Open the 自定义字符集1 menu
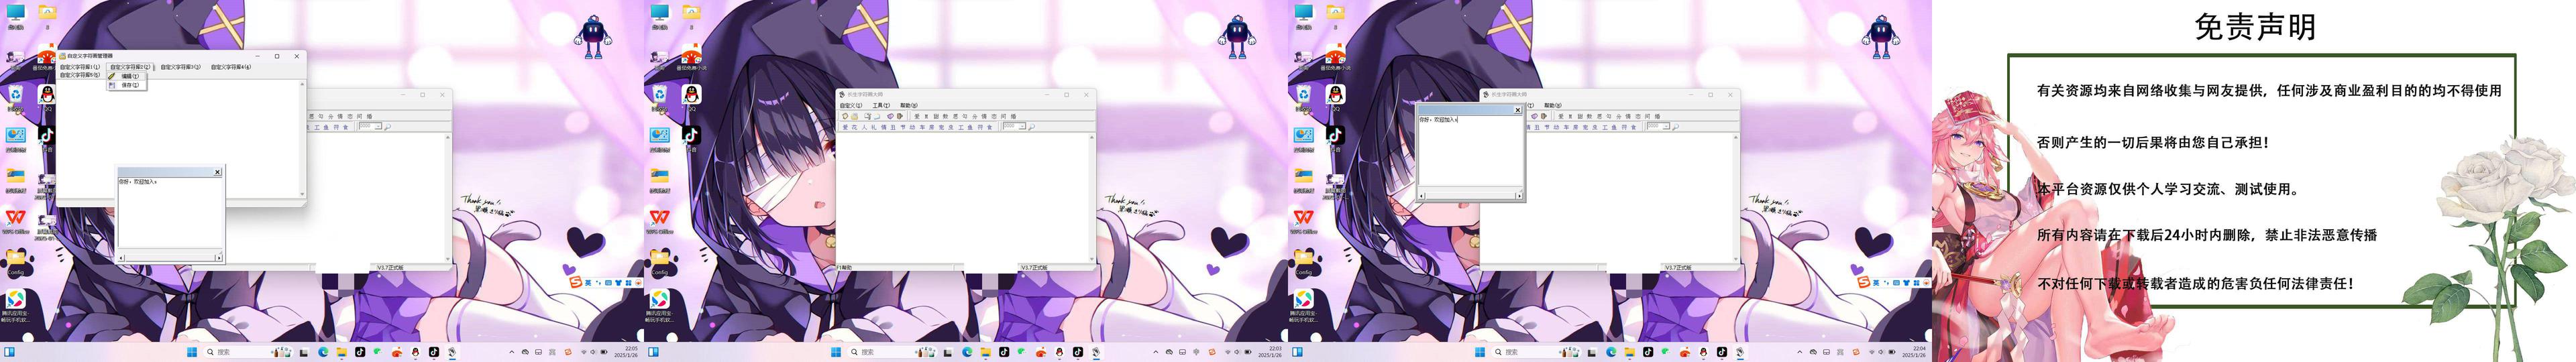The width and height of the screenshot is (2576, 362). point(79,67)
